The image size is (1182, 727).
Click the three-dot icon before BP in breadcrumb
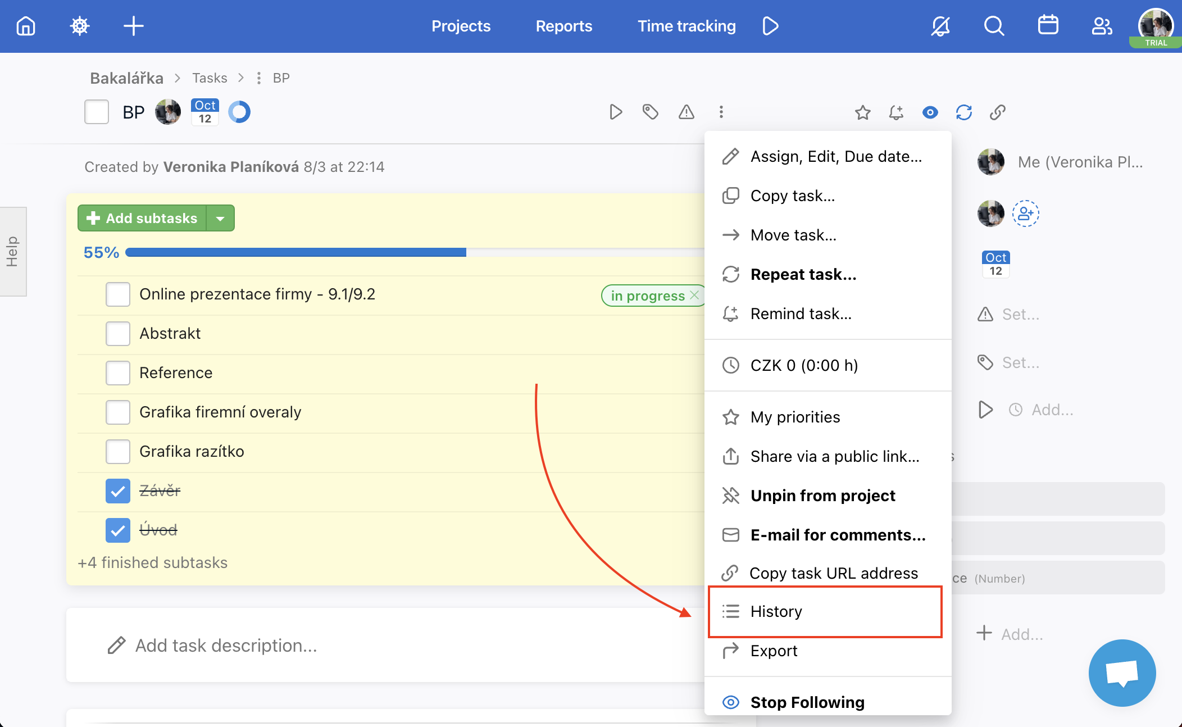(258, 78)
